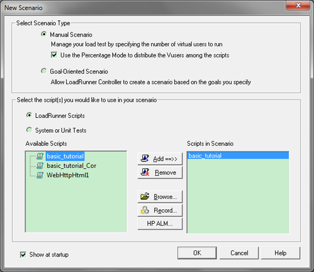The width and height of the screenshot is (314, 272).
Task: Click the basic_tutorial_Cor script icon
Action: (x=40, y=165)
